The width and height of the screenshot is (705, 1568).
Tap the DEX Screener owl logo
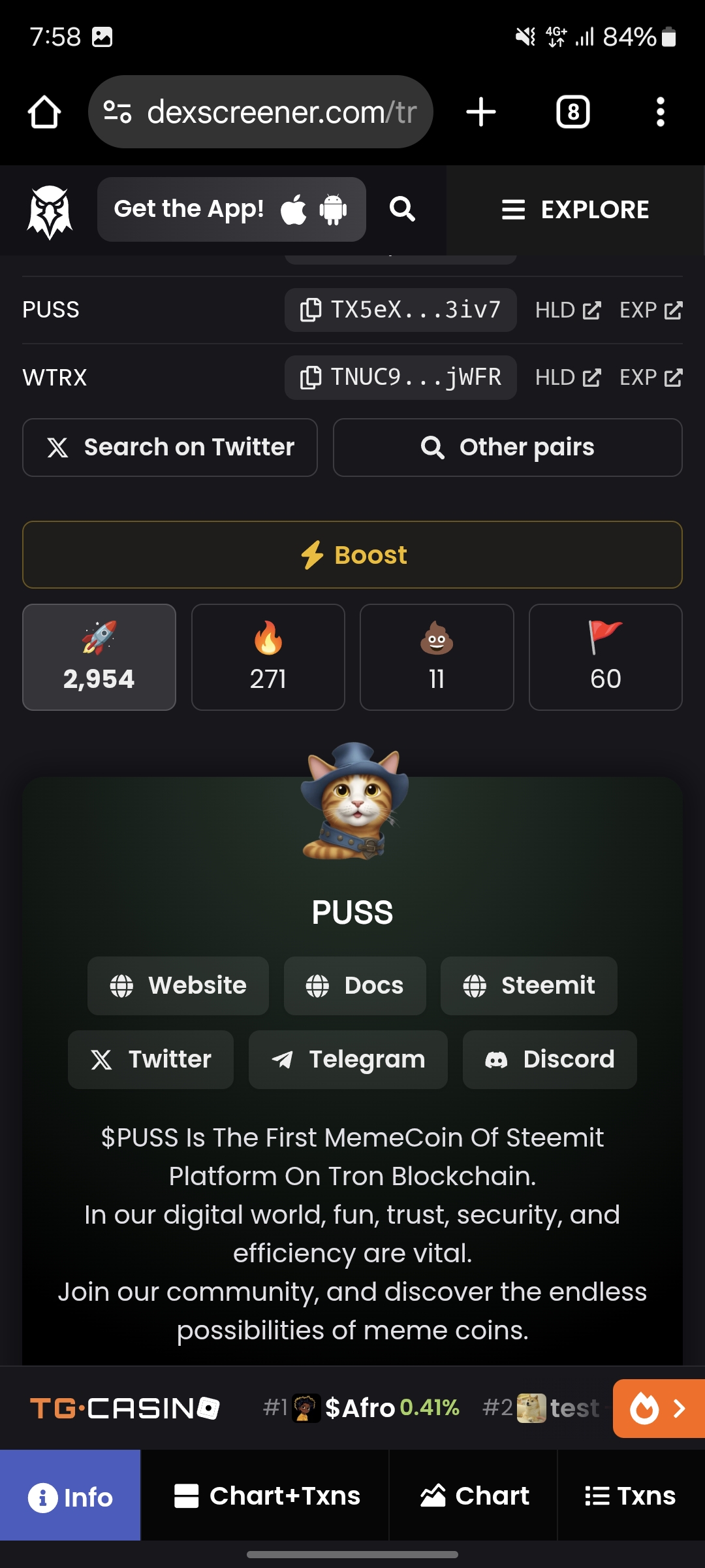[x=50, y=210]
